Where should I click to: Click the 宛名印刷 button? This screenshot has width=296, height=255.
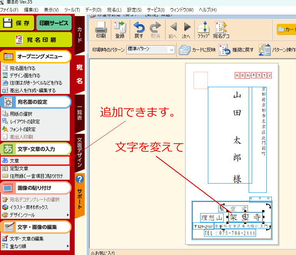[x=36, y=40]
